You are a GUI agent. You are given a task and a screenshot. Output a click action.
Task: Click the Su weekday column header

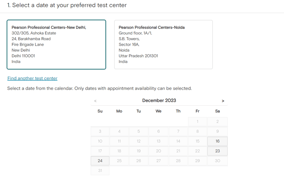pyautogui.click(x=100, y=111)
